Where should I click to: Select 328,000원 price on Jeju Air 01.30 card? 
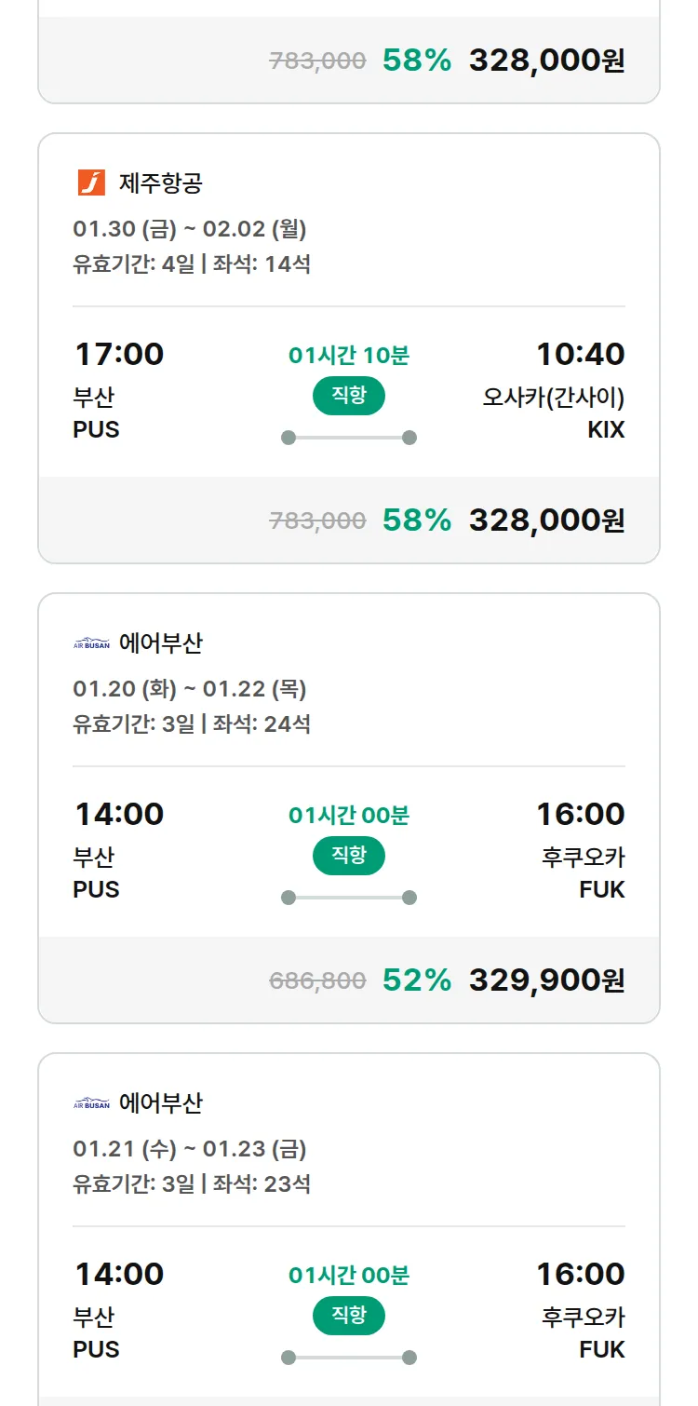point(546,520)
